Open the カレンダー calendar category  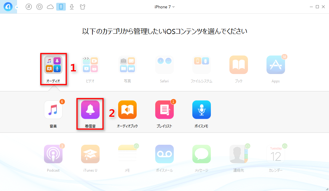tap(275, 154)
